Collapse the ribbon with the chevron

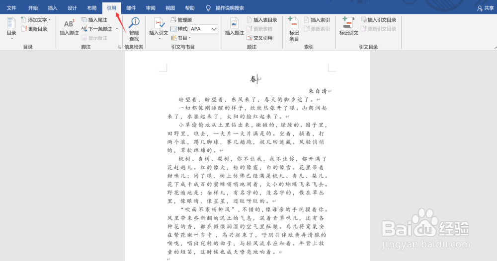tap(495, 48)
